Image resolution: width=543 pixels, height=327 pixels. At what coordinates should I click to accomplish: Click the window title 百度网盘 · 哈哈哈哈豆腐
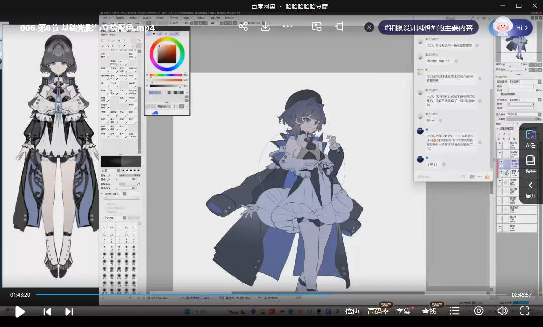pyautogui.click(x=289, y=6)
